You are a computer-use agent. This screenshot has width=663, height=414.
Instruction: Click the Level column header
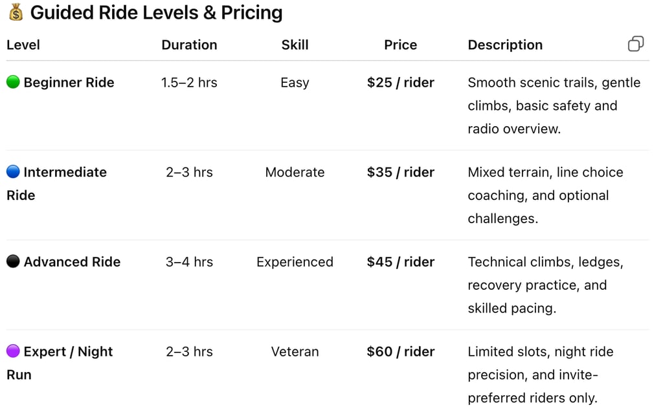[x=23, y=45]
